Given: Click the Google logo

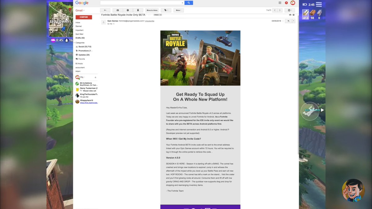Looking at the screenshot, I should [x=82, y=3].
